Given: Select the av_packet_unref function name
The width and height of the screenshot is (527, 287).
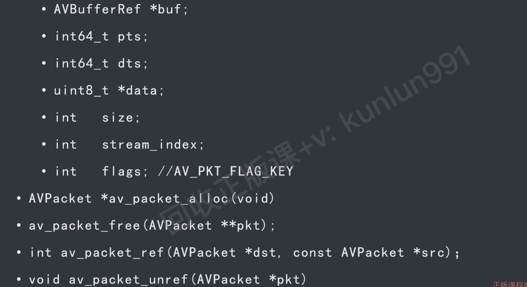Looking at the screenshot, I should (x=128, y=280).
